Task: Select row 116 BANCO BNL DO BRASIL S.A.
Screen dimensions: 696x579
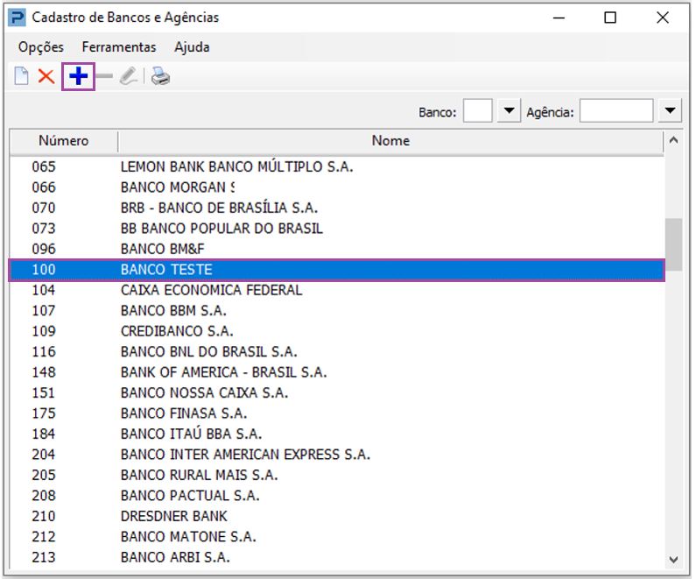Action: [x=337, y=352]
